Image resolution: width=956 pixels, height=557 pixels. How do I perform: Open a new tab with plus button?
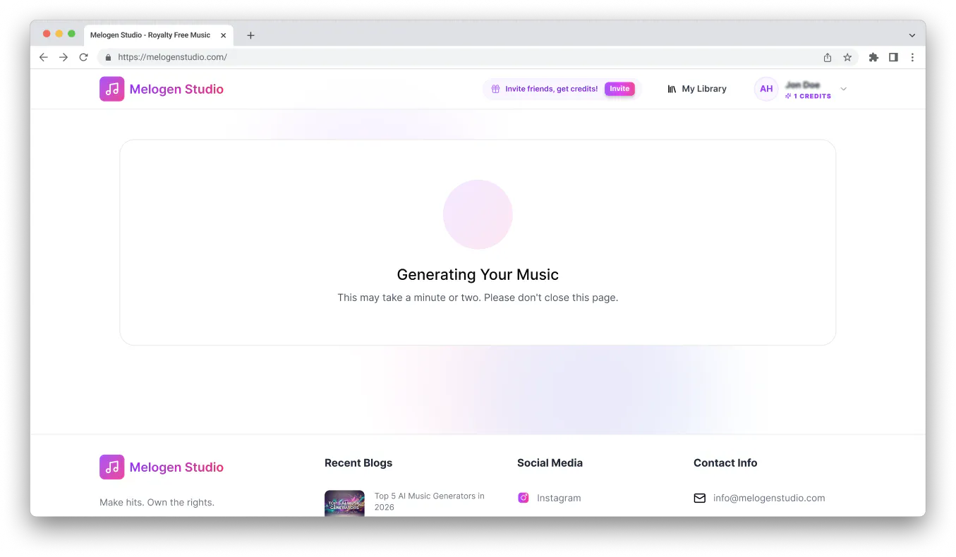click(250, 35)
